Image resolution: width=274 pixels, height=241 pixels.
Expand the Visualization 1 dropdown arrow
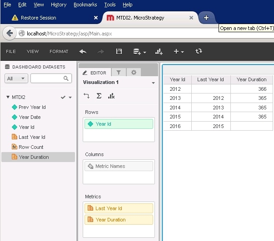(153, 83)
